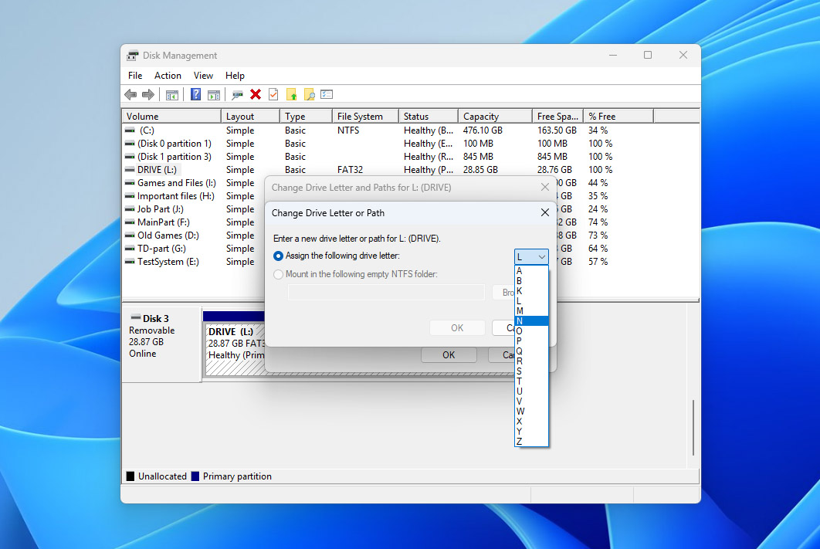Click drive icon beside Job Part (J:)

click(x=130, y=208)
